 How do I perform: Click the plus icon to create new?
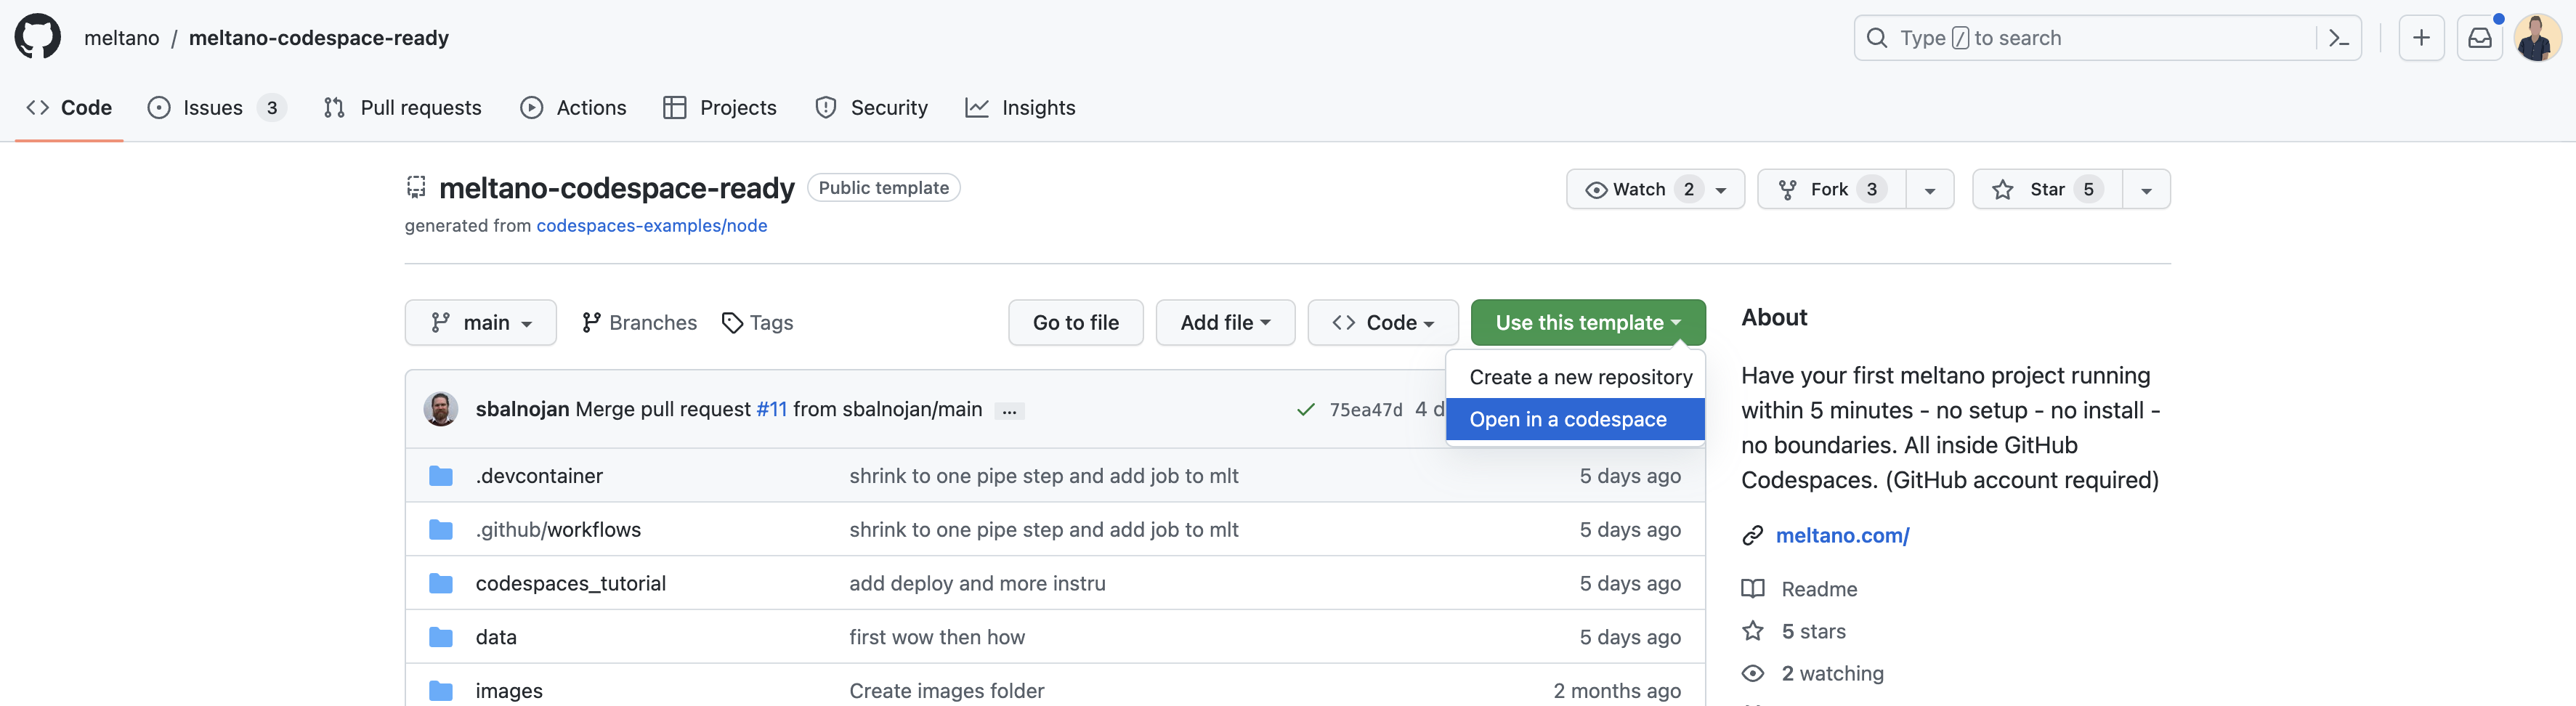[2421, 37]
